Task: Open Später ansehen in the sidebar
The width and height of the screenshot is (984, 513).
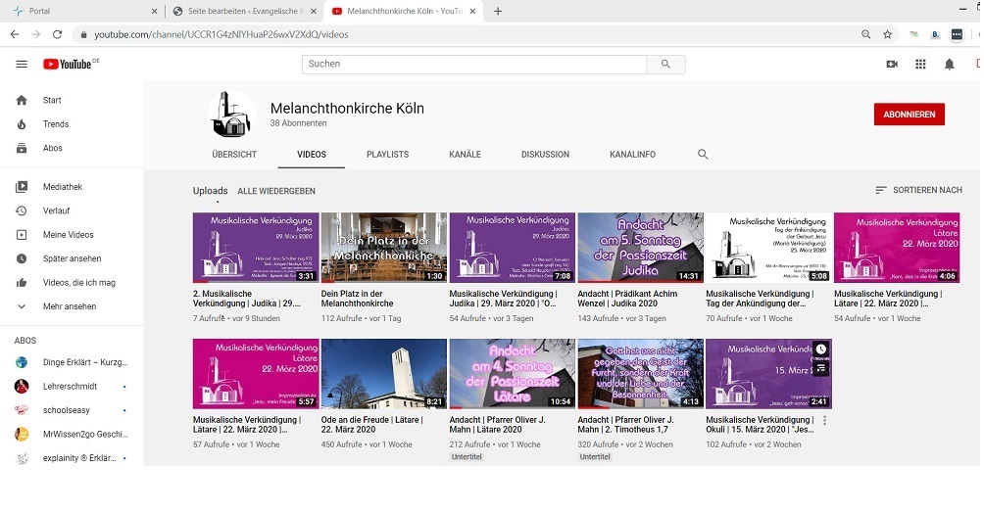Action: pyautogui.click(x=72, y=258)
